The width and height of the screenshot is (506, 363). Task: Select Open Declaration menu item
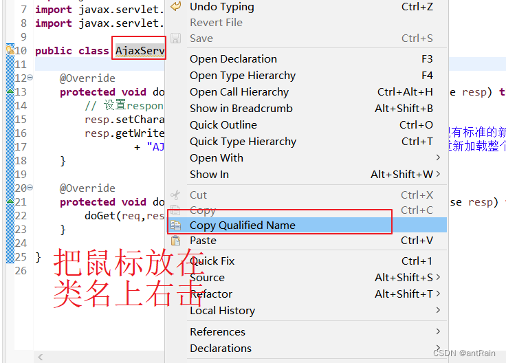tap(307, 58)
